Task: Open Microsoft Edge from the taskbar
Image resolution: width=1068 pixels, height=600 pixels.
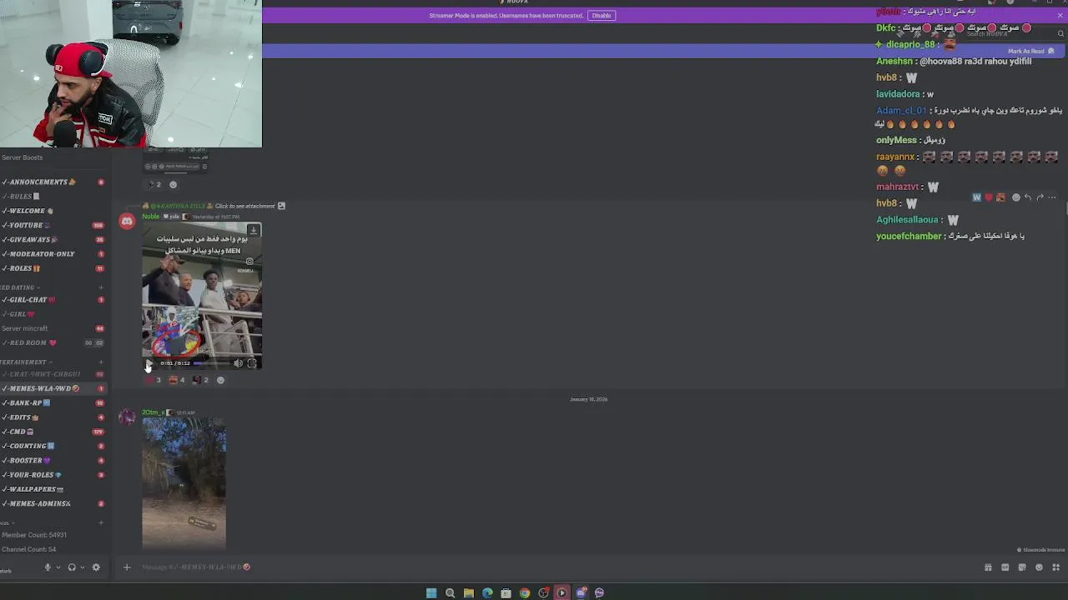Action: coord(487,592)
